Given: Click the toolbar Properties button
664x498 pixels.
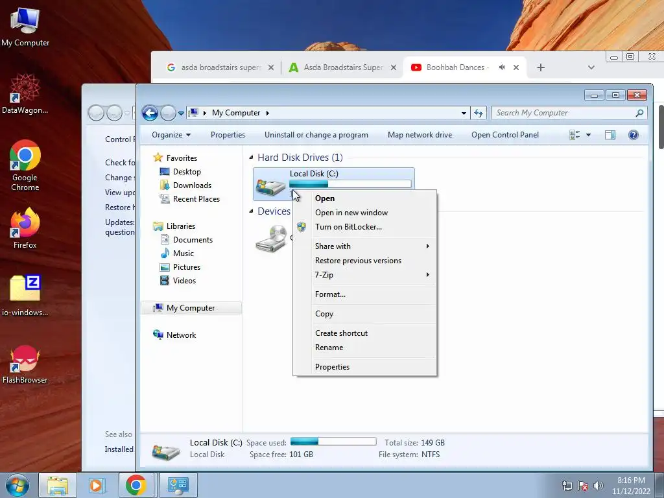Looking at the screenshot, I should pos(228,135).
